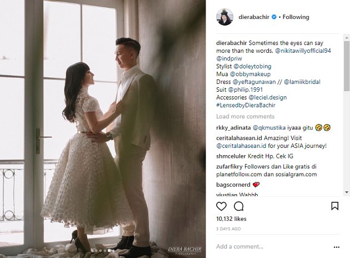
Task: Open comments via the speech bubble icon
Action: tap(239, 206)
